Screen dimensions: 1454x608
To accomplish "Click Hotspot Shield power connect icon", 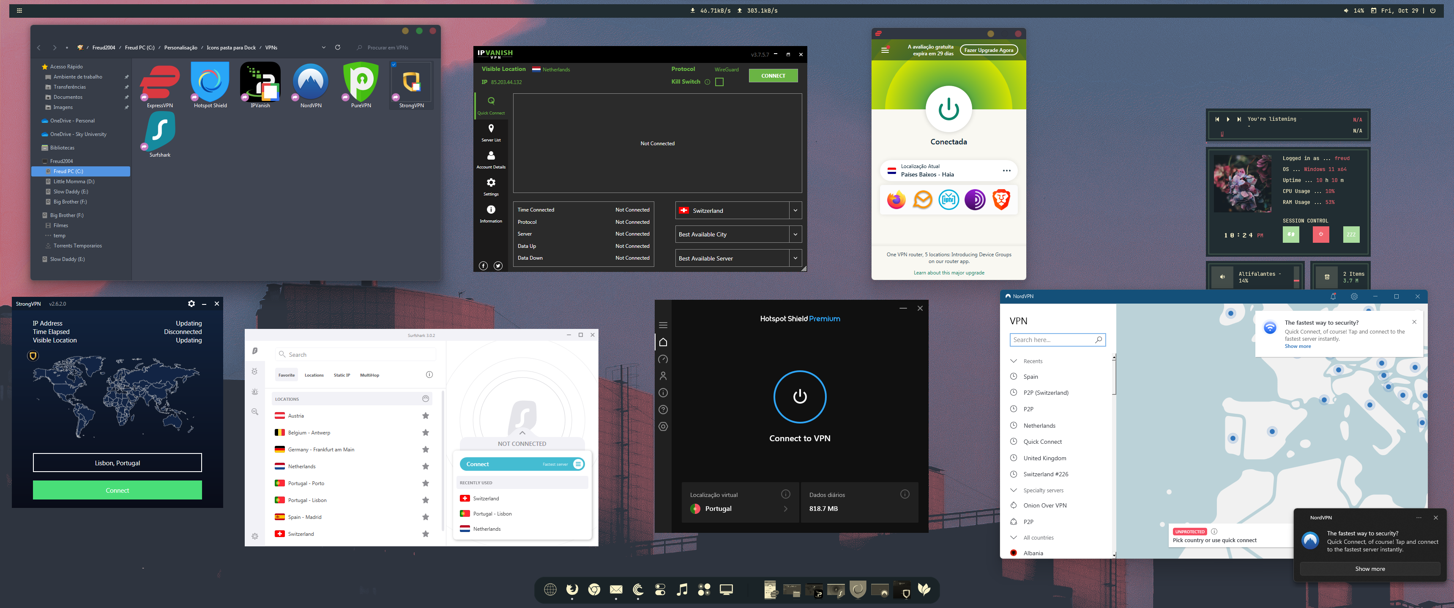I will pyautogui.click(x=799, y=396).
